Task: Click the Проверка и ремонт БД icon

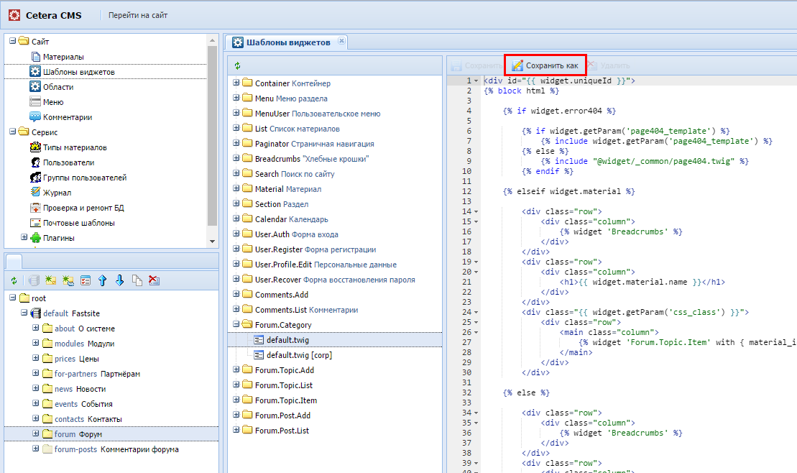Action: (x=35, y=208)
